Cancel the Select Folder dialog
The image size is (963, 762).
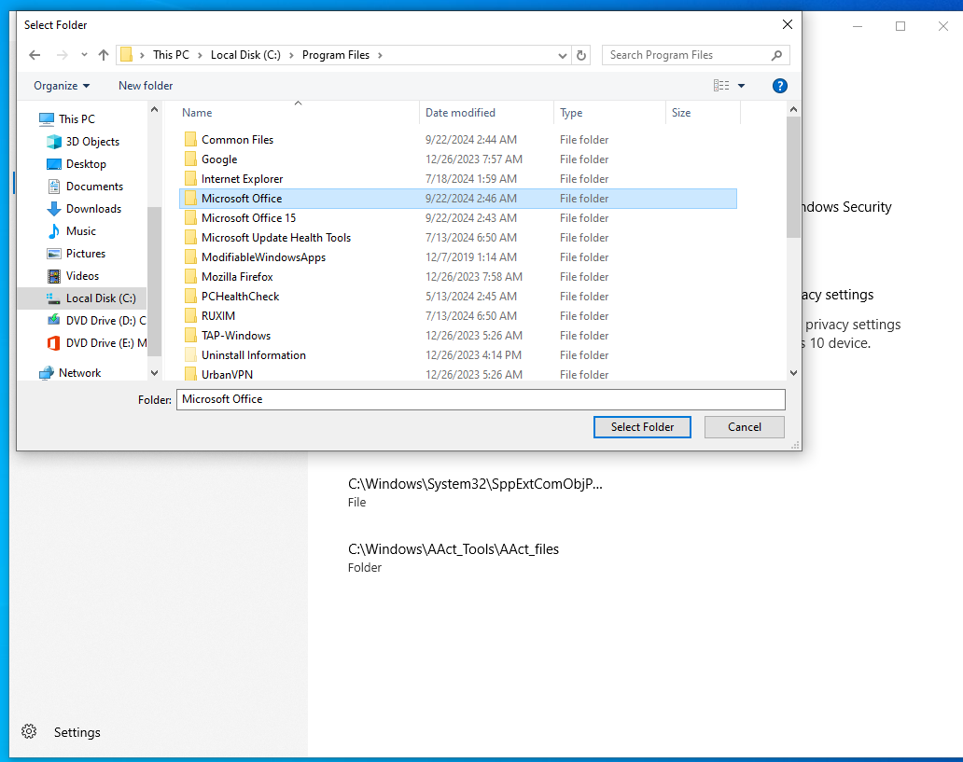pyautogui.click(x=744, y=427)
